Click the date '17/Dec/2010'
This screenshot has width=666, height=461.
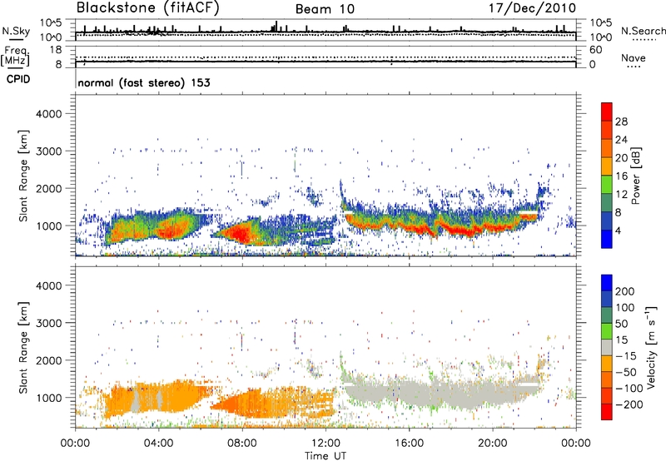[533, 8]
